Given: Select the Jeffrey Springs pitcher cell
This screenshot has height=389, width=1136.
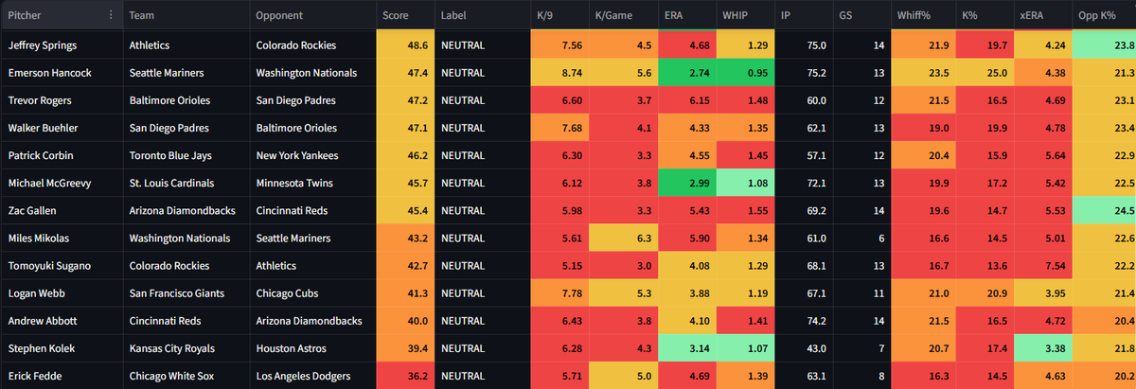Looking at the screenshot, I should (x=61, y=44).
